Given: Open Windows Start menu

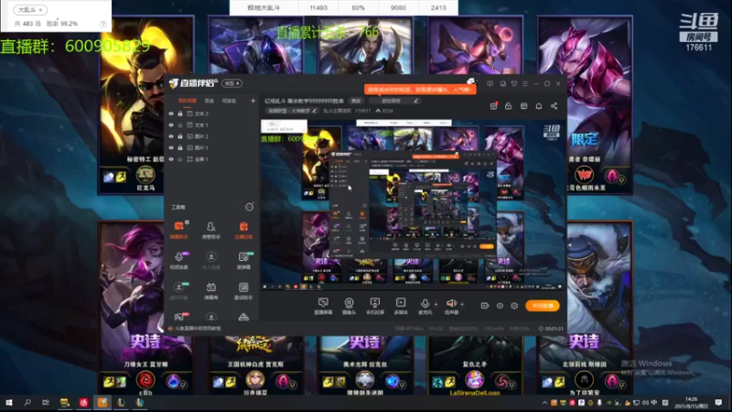Looking at the screenshot, I should pos(8,403).
